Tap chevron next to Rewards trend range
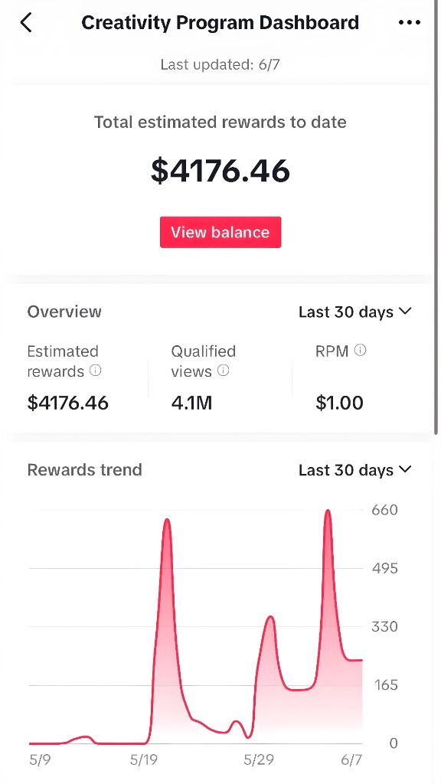The image size is (441, 784). pyautogui.click(x=406, y=469)
